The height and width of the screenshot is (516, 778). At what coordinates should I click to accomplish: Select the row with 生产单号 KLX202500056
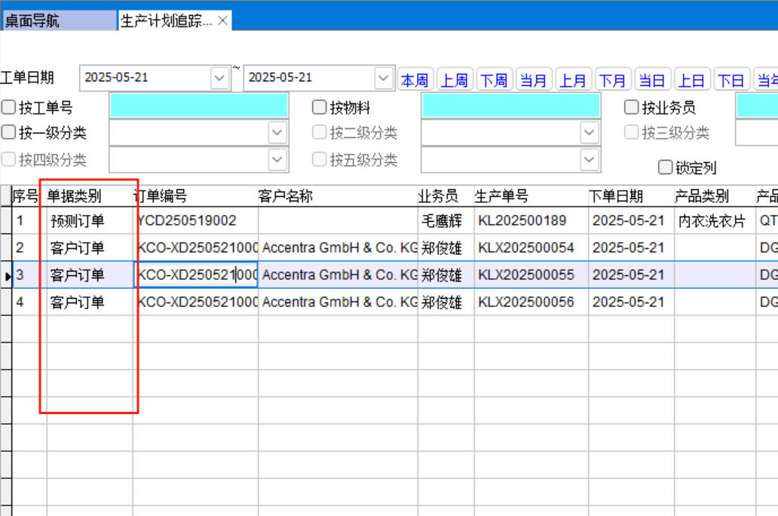pos(525,303)
